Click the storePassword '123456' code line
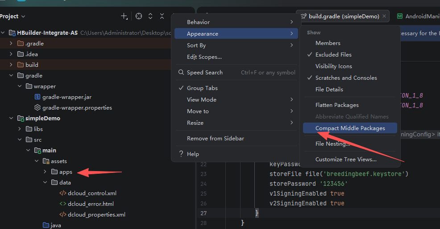The width and height of the screenshot is (440, 229). click(x=308, y=184)
